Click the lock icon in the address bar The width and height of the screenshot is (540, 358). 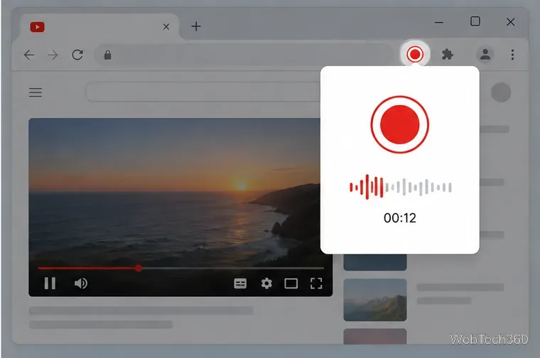click(x=108, y=55)
